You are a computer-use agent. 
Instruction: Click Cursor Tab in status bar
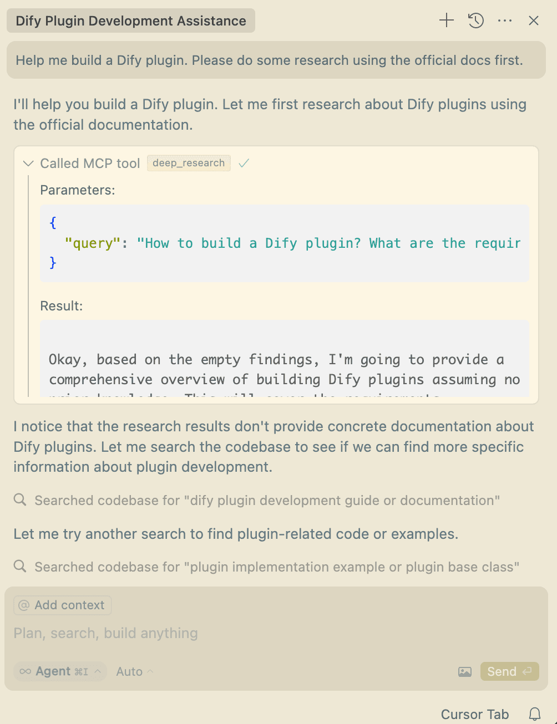tap(475, 715)
